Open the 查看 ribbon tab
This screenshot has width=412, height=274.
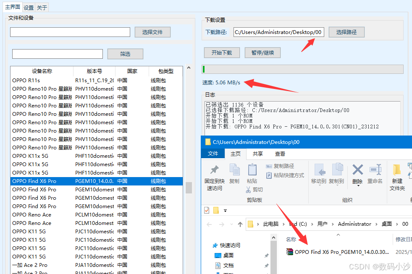pos(280,154)
